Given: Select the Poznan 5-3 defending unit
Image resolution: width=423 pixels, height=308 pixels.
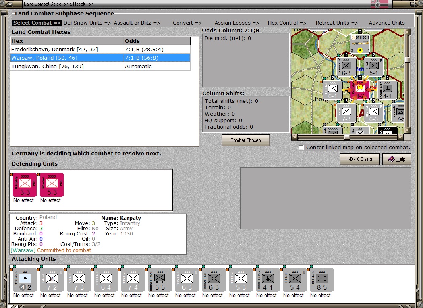Looking at the screenshot, I should click(52, 185).
